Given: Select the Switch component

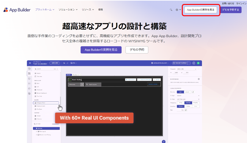Looking at the screenshot, I should 38,73.
